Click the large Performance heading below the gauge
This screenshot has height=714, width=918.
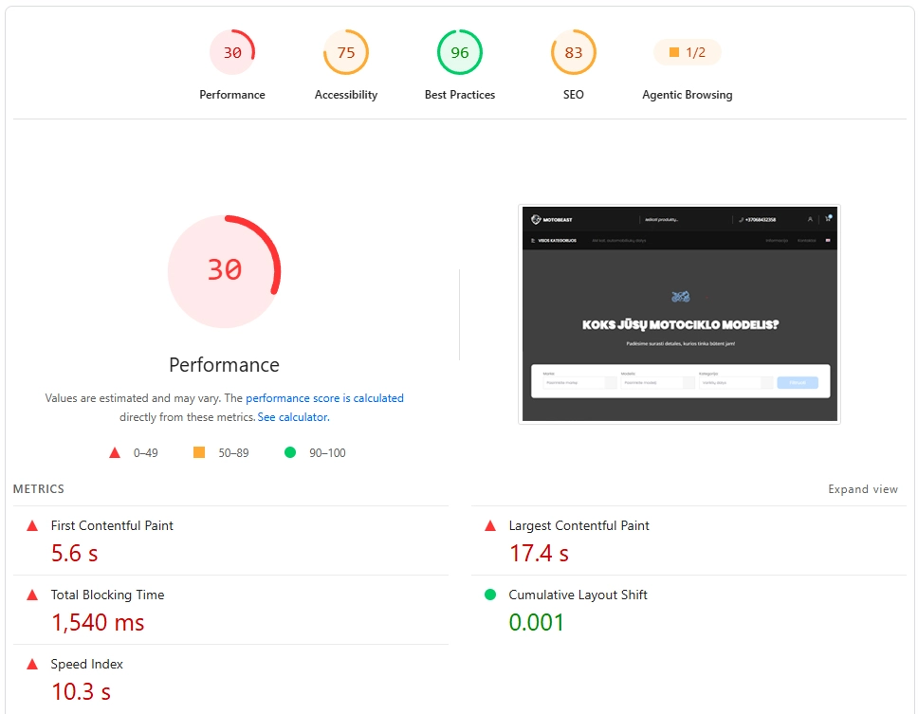[224, 365]
